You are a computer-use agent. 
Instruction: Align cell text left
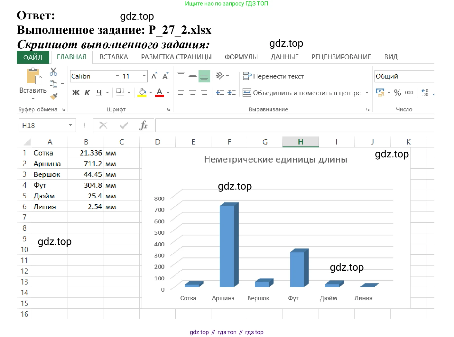coord(181,93)
